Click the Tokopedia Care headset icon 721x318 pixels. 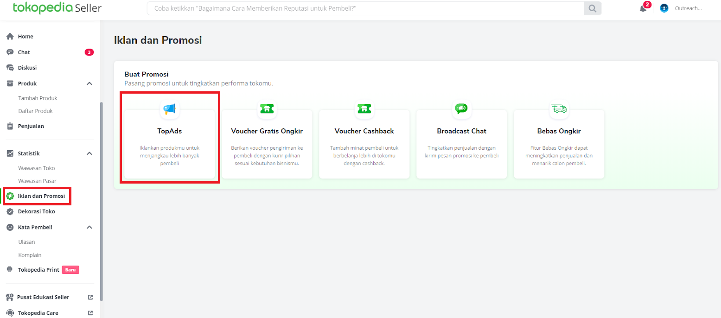click(x=10, y=313)
